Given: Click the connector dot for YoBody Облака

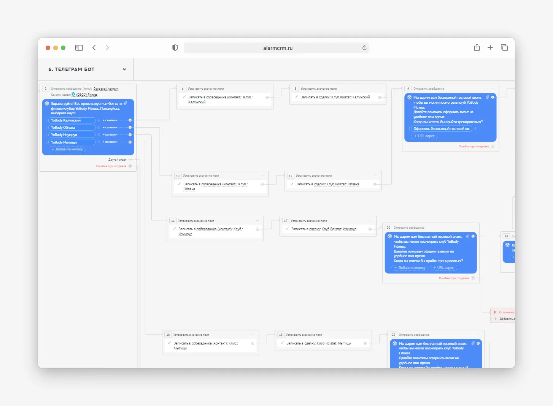Looking at the screenshot, I should pos(130,128).
